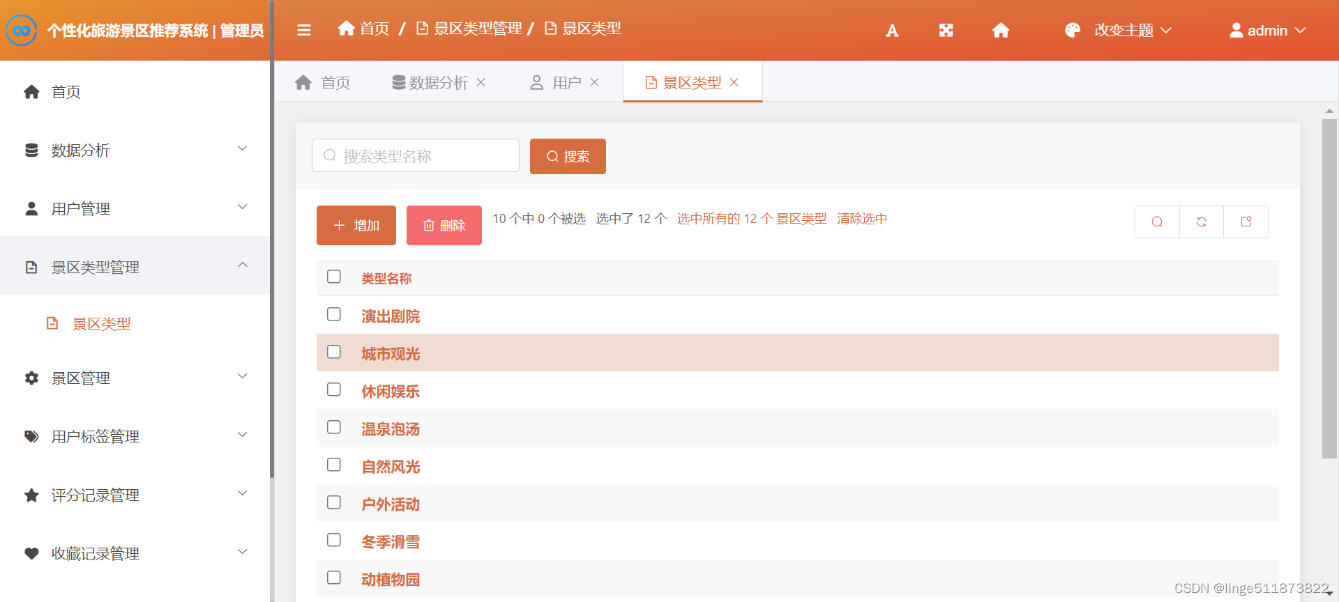Click the magnifier icon in search field
The height and width of the screenshot is (602, 1339).
click(x=330, y=155)
